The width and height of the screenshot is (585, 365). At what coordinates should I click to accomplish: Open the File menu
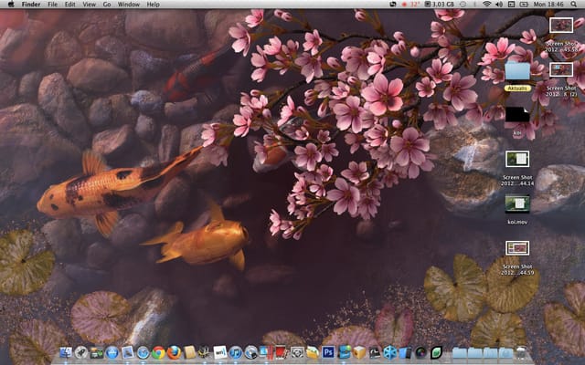coord(53,5)
